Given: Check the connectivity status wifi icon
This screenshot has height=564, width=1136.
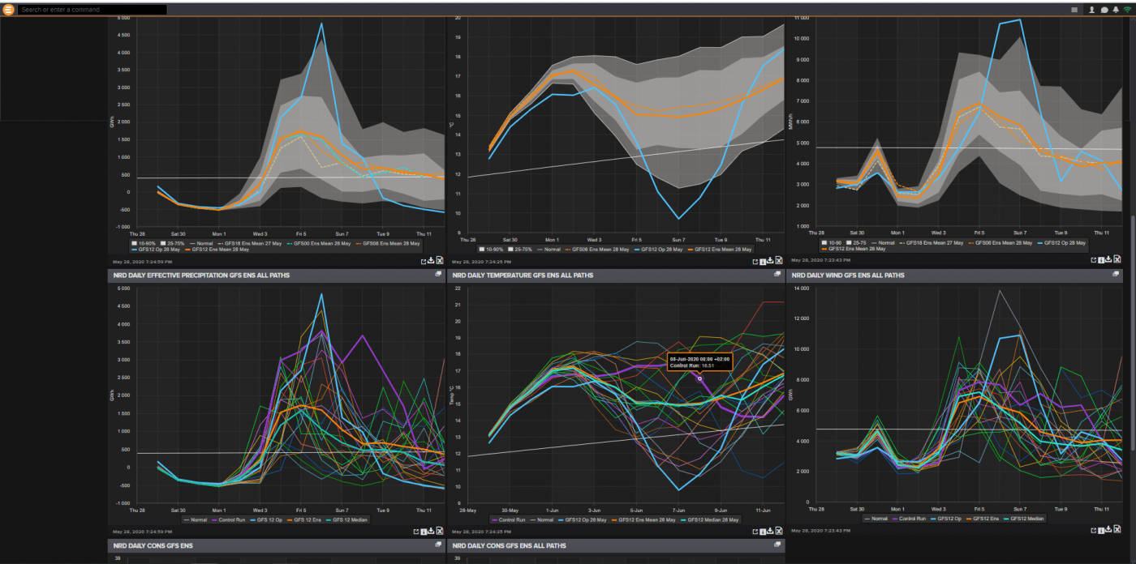Looking at the screenshot, I should [1127, 10].
